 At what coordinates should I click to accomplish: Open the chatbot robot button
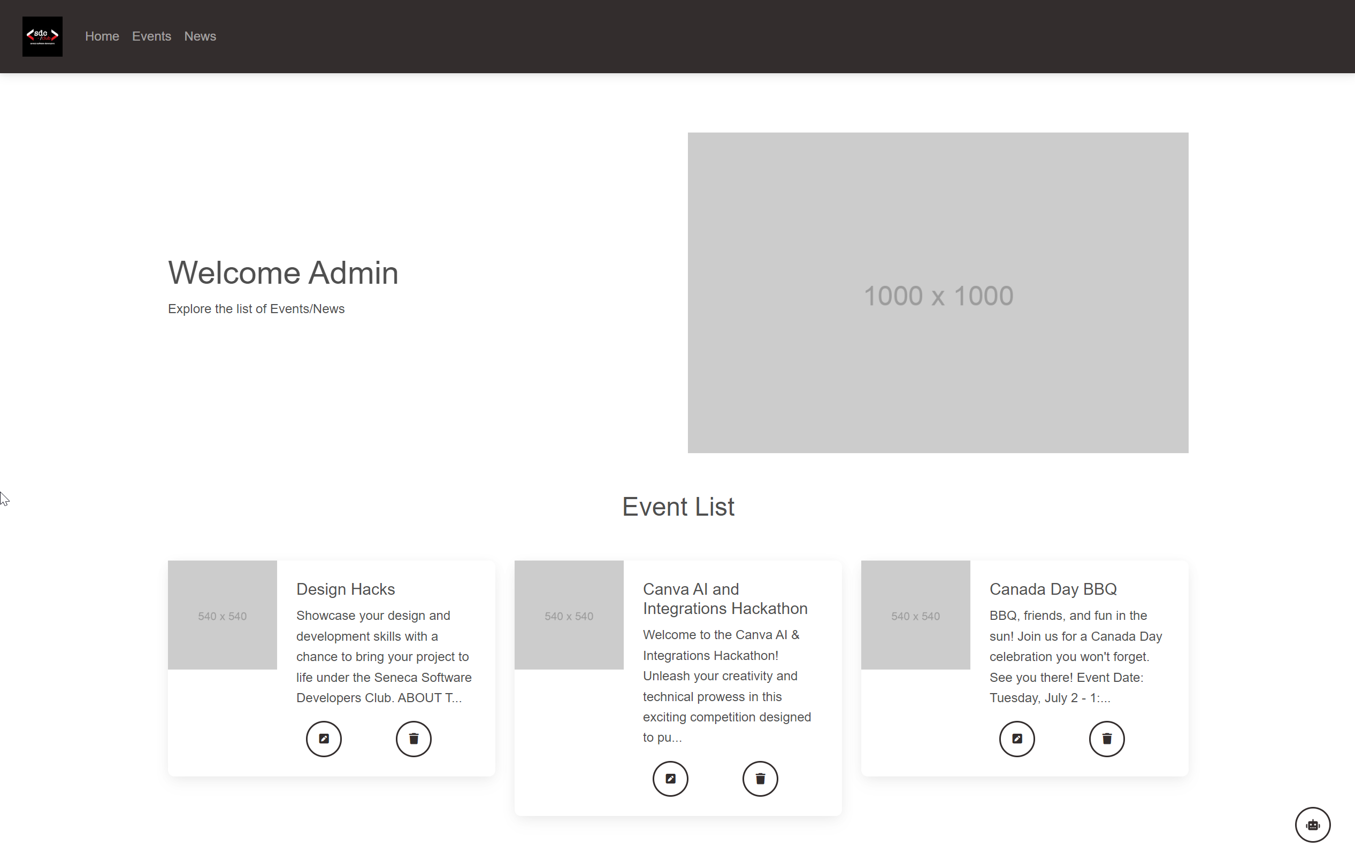point(1313,825)
